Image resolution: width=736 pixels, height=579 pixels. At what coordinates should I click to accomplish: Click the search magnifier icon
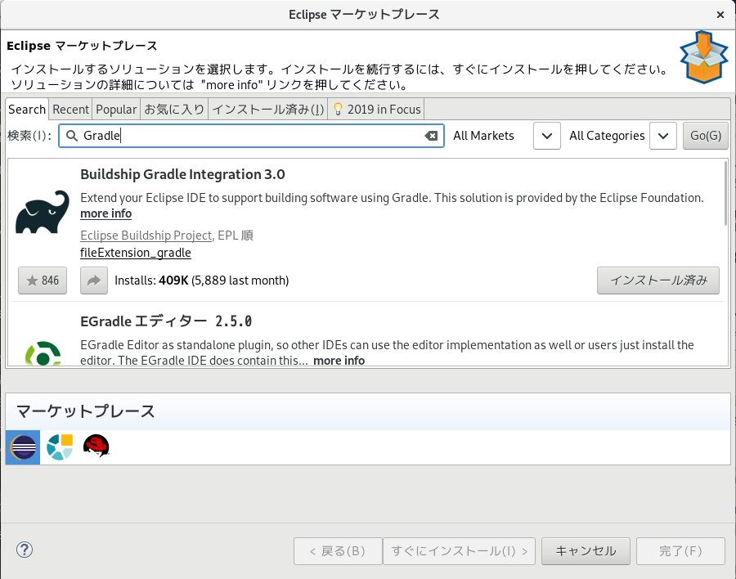coord(71,136)
